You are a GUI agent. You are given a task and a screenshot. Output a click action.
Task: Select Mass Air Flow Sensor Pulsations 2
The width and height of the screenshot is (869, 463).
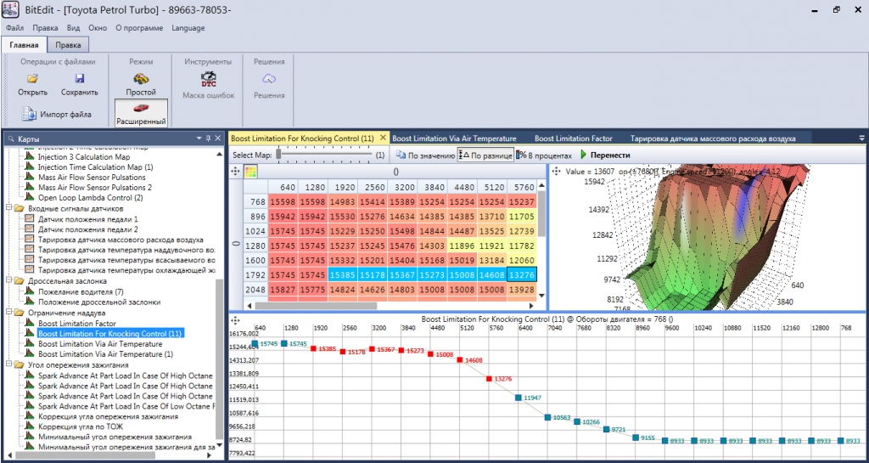coord(95,188)
